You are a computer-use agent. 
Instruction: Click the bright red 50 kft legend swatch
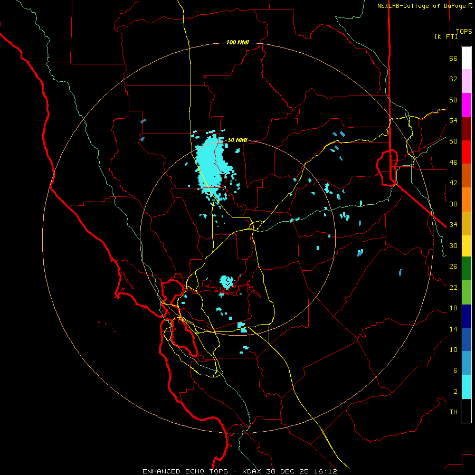[466, 152]
